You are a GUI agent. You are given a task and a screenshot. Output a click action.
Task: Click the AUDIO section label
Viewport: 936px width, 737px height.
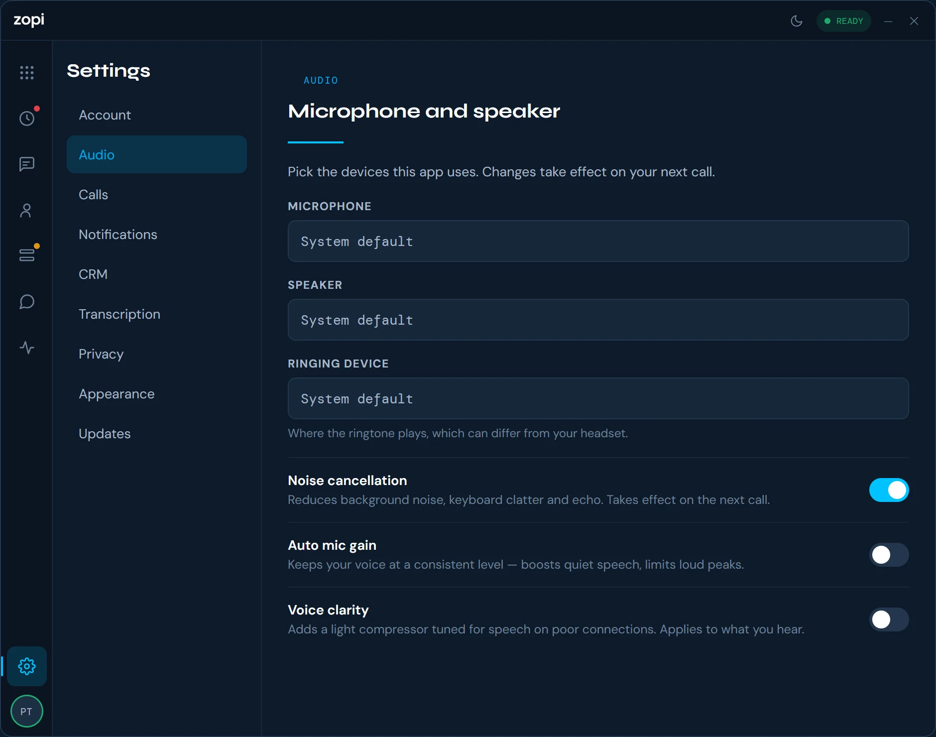click(321, 80)
